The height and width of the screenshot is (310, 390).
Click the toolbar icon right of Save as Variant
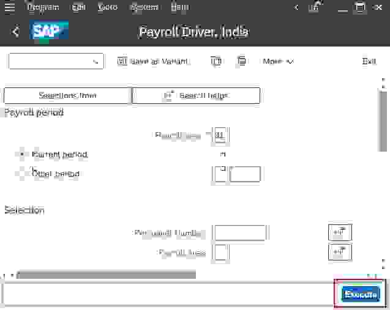pos(216,61)
